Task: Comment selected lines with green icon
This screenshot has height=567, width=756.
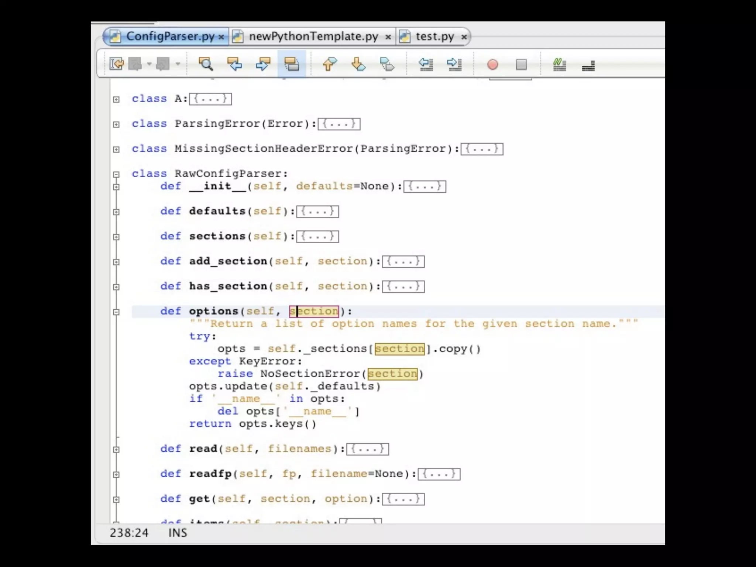Action: (559, 64)
